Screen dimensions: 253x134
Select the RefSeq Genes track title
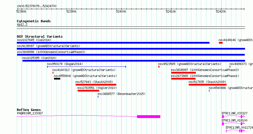point(29,110)
